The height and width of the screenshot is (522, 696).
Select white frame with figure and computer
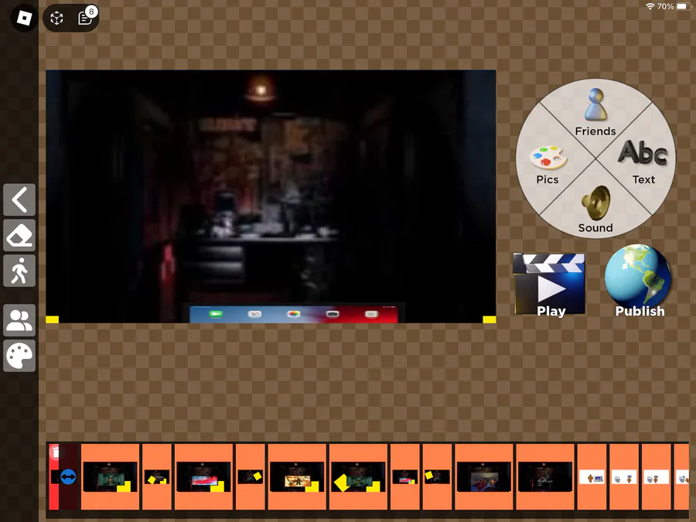(x=592, y=476)
